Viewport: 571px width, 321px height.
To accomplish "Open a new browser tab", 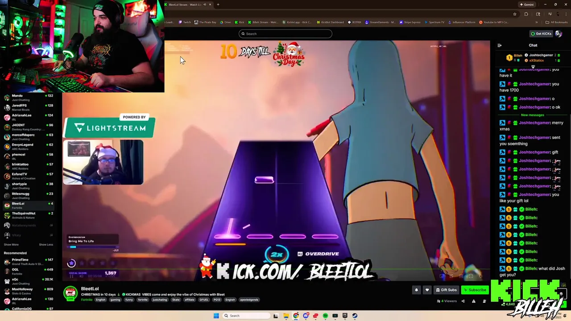I will (x=218, y=4).
